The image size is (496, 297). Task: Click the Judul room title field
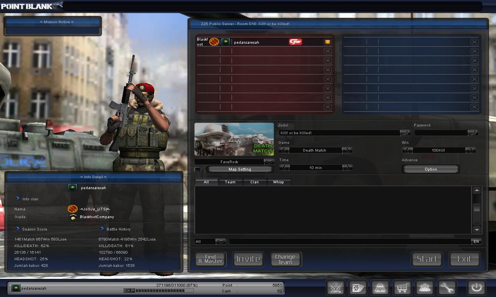point(339,133)
